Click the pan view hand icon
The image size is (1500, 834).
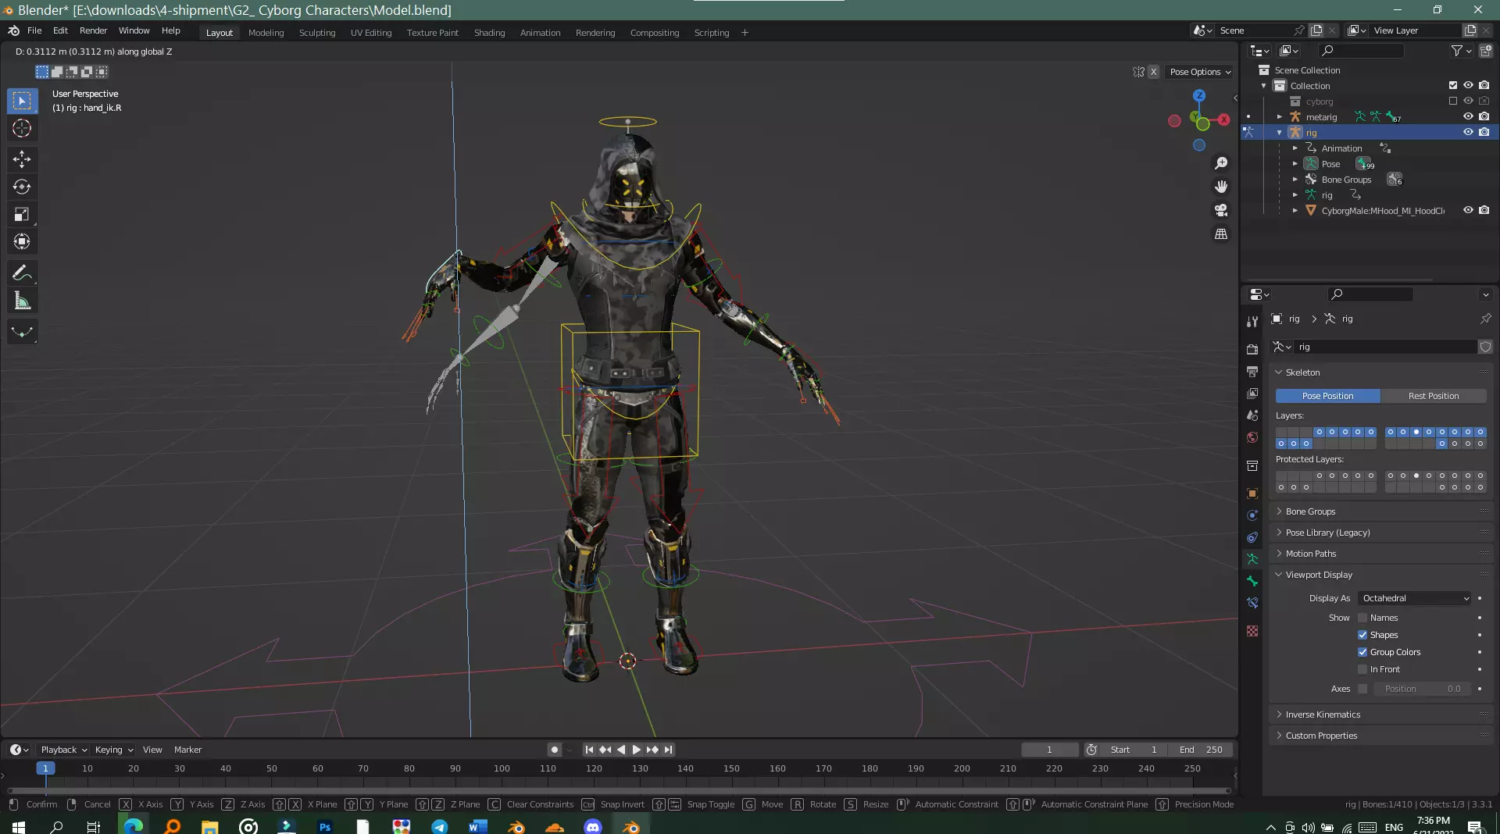tap(1221, 187)
